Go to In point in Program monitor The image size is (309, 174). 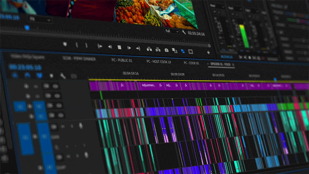(100, 46)
